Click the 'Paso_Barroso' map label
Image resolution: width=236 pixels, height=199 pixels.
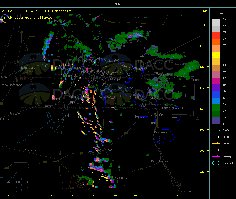pos(160,161)
